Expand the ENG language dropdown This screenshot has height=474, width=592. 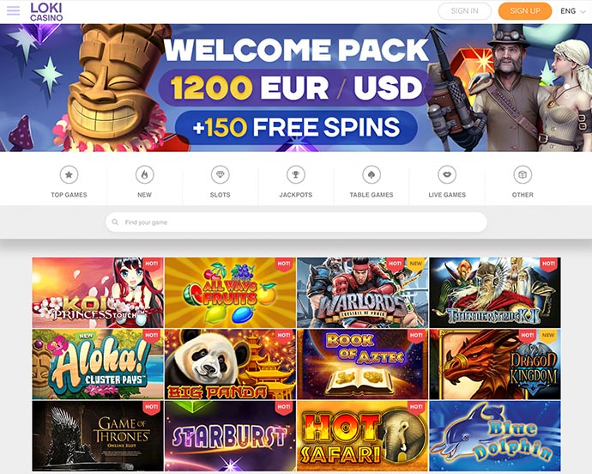[573, 11]
